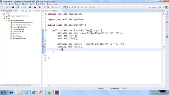
Task: Open dropdown arrow next to External Tools
Action: [42, 7]
